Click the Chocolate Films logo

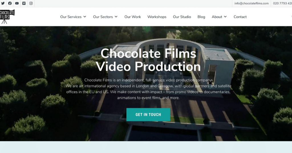pyautogui.click(x=7, y=17)
